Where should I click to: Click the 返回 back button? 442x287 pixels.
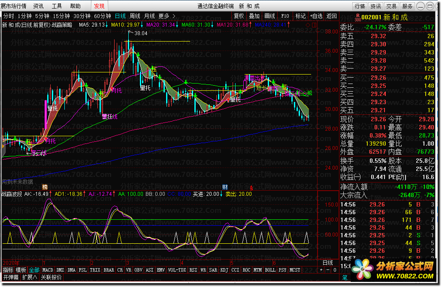tap(331, 16)
